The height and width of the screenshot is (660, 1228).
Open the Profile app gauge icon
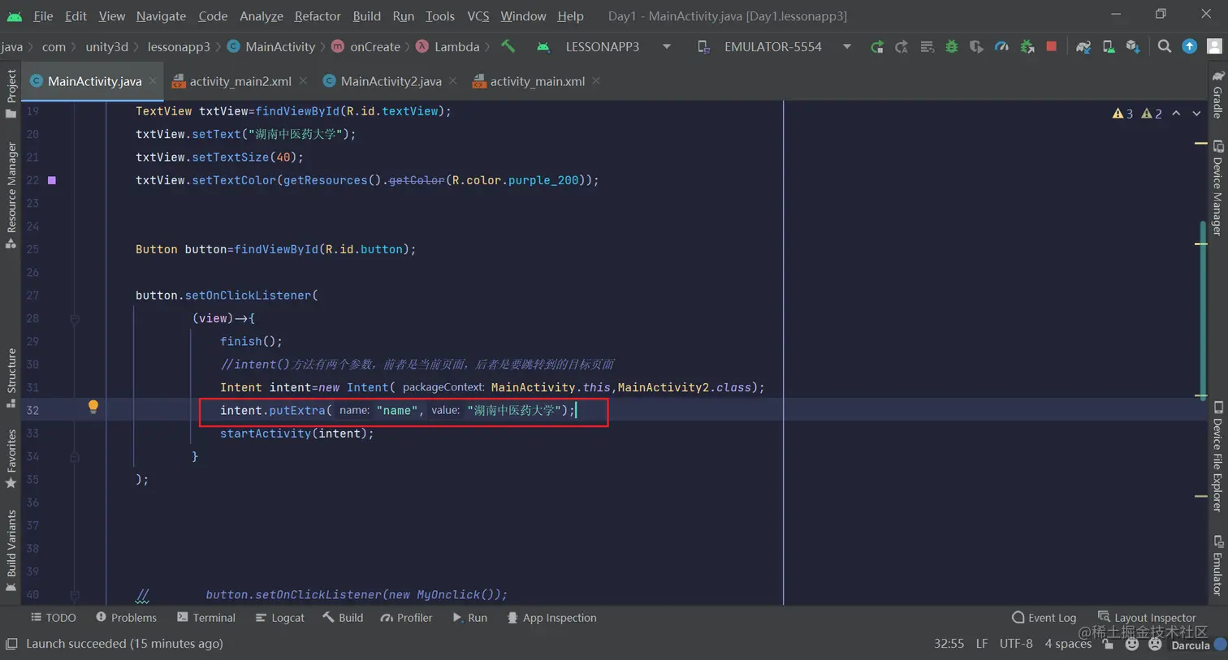pyautogui.click(x=1001, y=47)
